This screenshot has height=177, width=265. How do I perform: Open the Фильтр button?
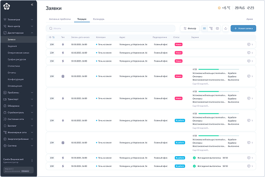pos(189,28)
